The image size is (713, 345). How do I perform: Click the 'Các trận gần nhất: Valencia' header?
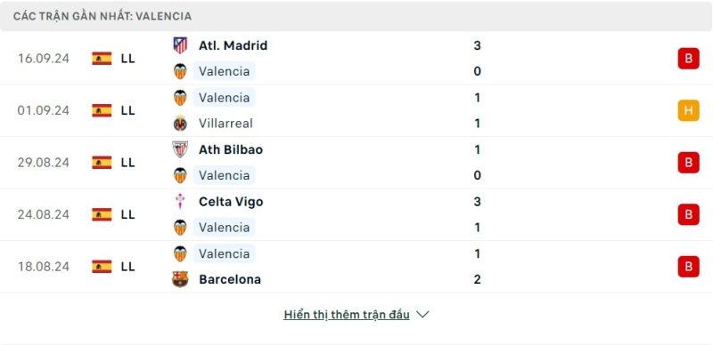click(x=102, y=16)
